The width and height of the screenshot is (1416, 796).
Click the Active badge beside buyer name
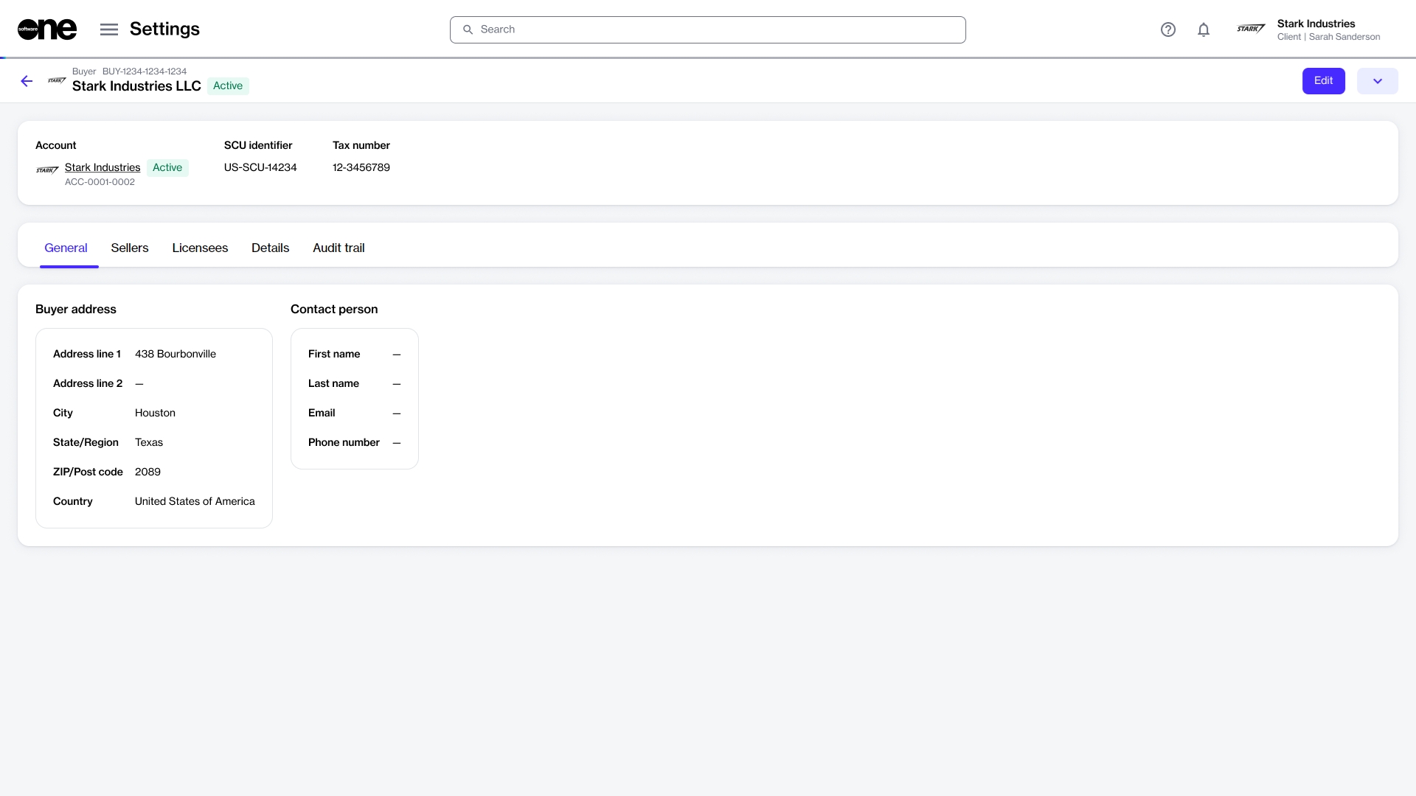tap(228, 85)
